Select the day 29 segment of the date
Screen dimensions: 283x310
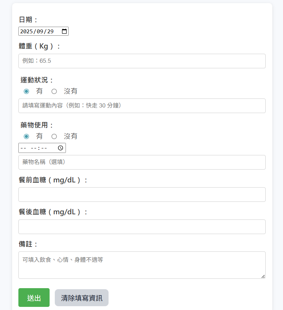coord(50,31)
